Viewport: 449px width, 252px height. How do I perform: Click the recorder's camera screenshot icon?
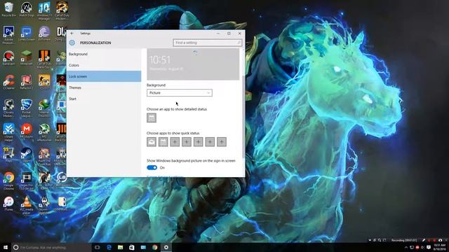pyautogui.click(x=440, y=240)
